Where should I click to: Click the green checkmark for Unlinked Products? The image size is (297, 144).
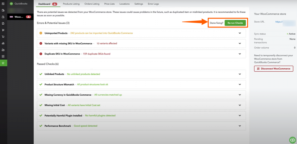tap(41, 74)
